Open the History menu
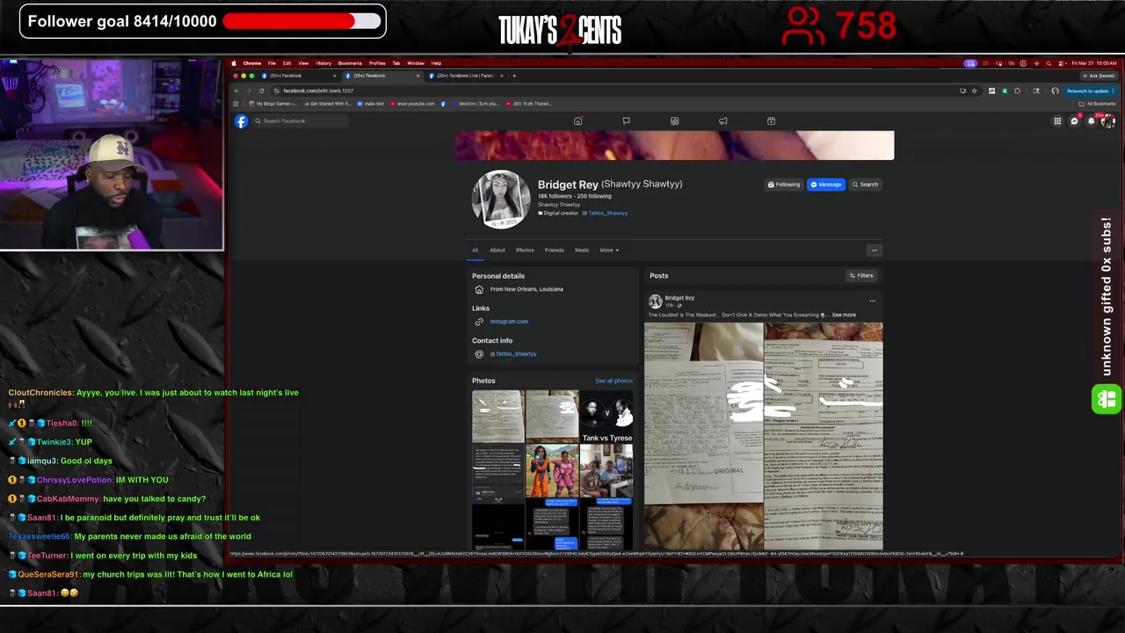This screenshot has width=1125, height=633. tap(323, 63)
